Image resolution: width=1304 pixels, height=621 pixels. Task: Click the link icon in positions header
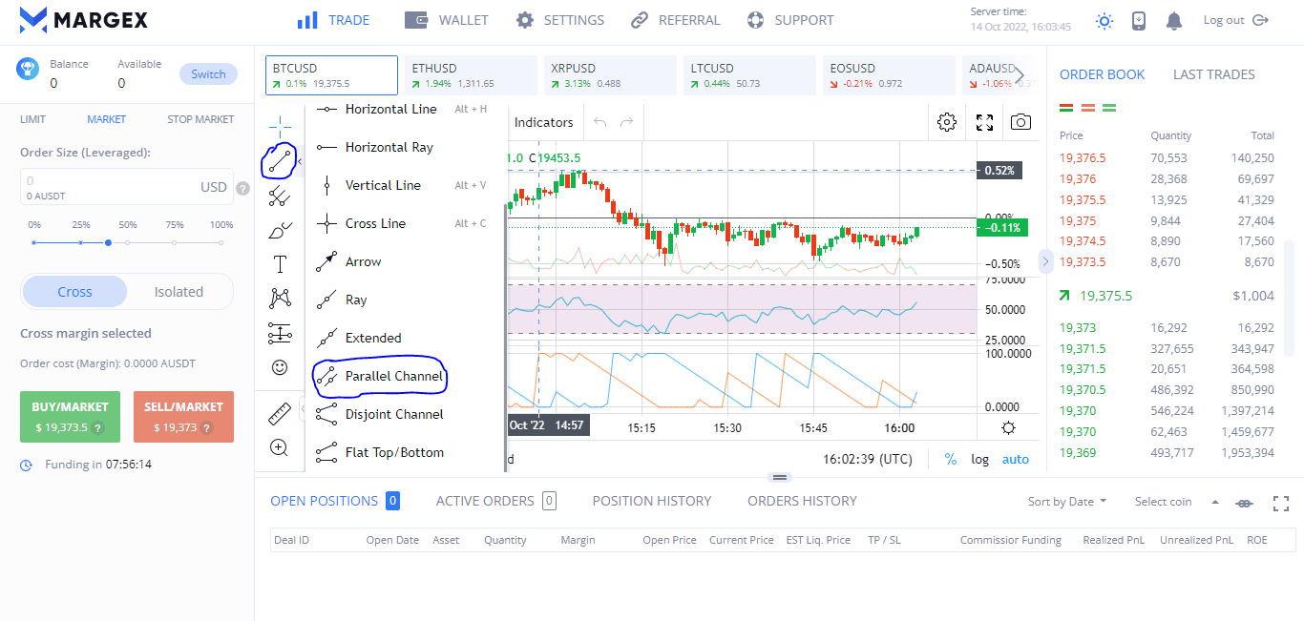(1244, 502)
